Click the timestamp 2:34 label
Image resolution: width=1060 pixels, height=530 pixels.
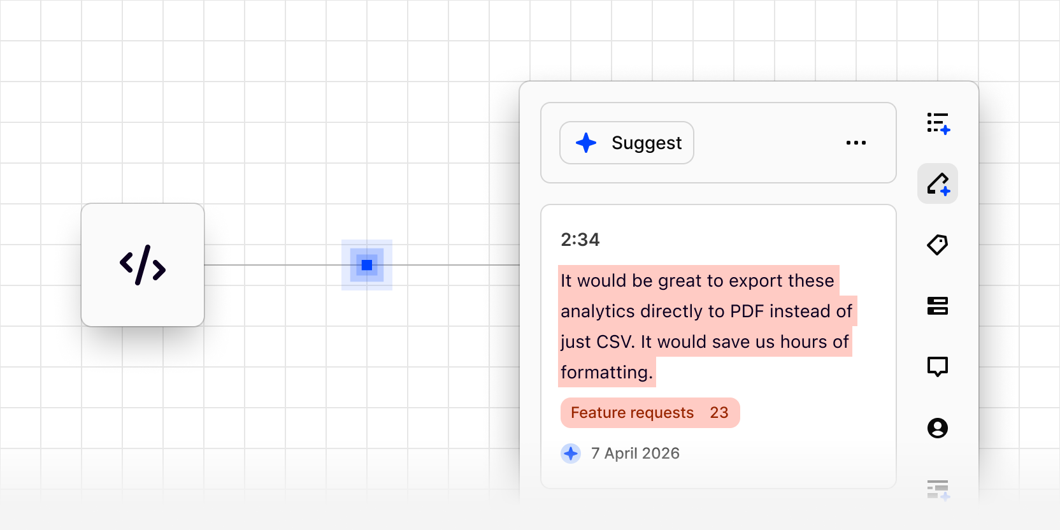[580, 240]
